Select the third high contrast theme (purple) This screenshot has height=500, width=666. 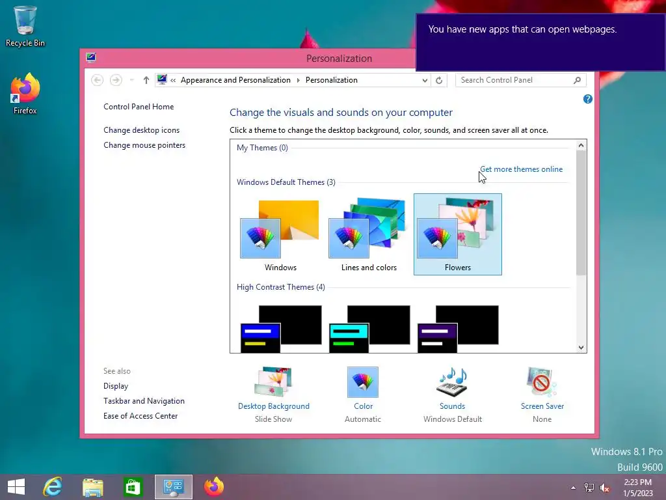(x=458, y=329)
